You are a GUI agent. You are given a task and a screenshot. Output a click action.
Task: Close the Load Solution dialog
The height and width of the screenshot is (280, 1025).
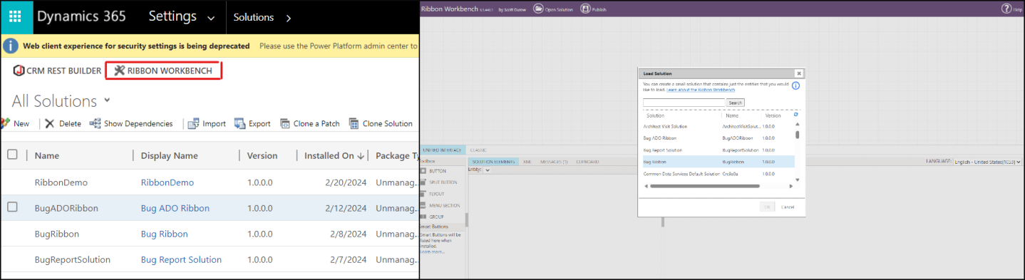[x=798, y=73]
